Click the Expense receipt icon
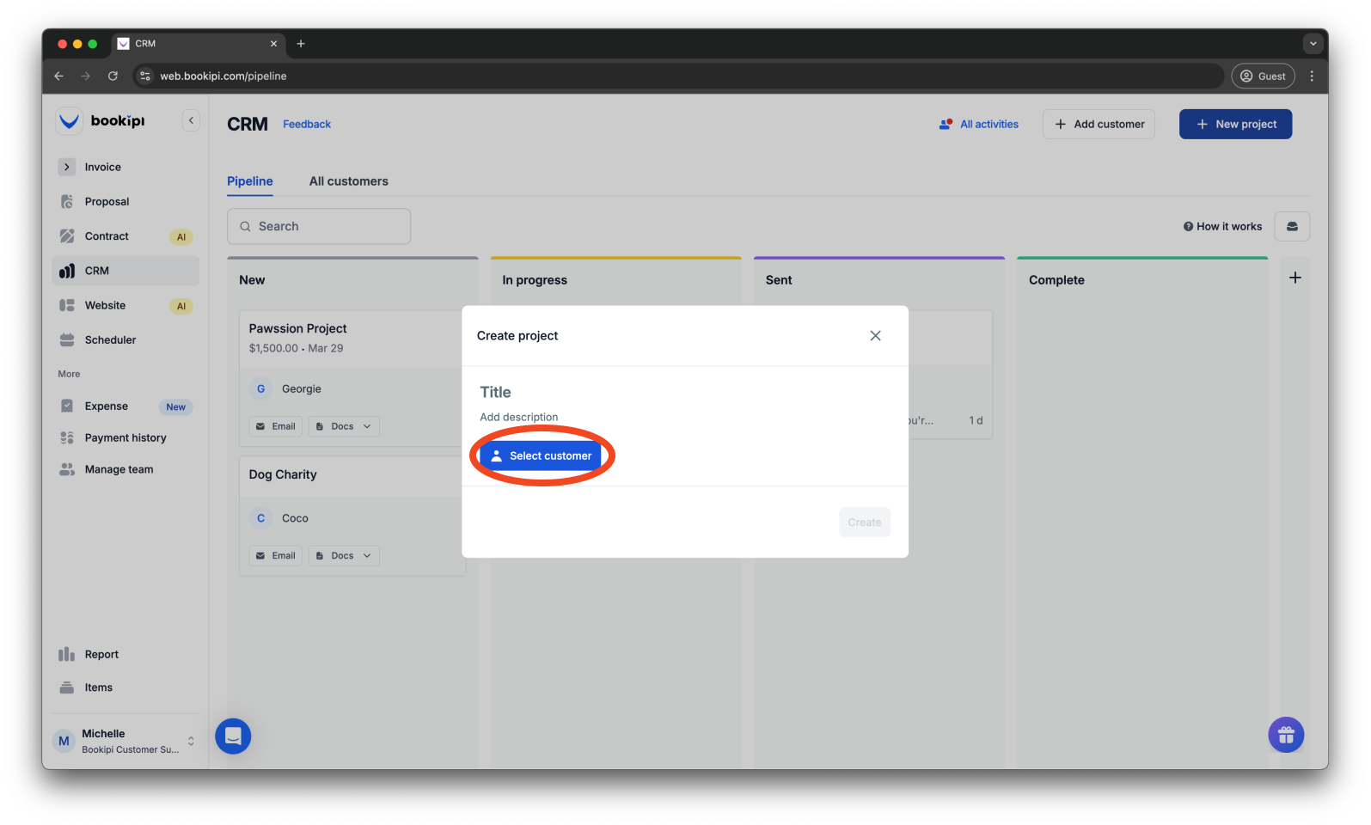 click(x=67, y=406)
